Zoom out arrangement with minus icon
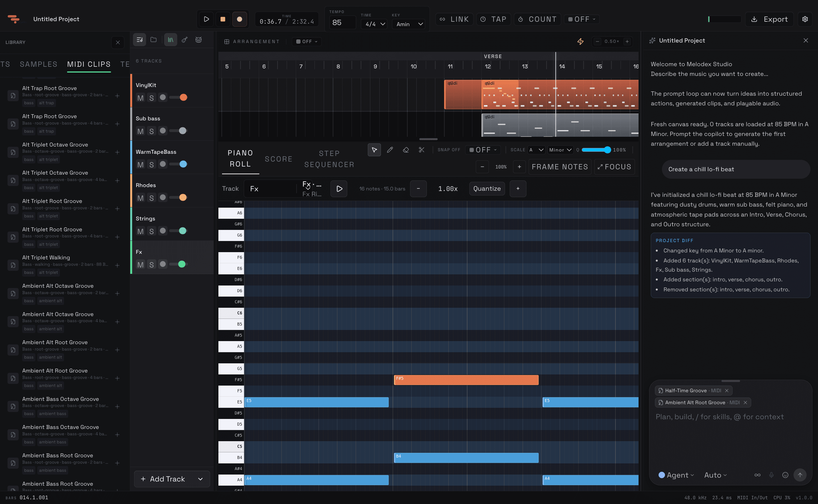This screenshot has height=504, width=818. 597,41
